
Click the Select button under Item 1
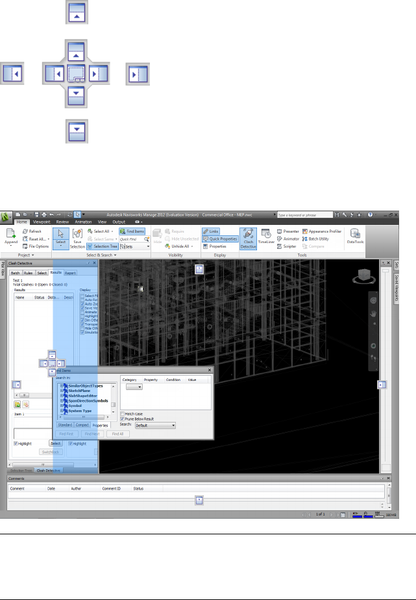pyautogui.click(x=56, y=443)
